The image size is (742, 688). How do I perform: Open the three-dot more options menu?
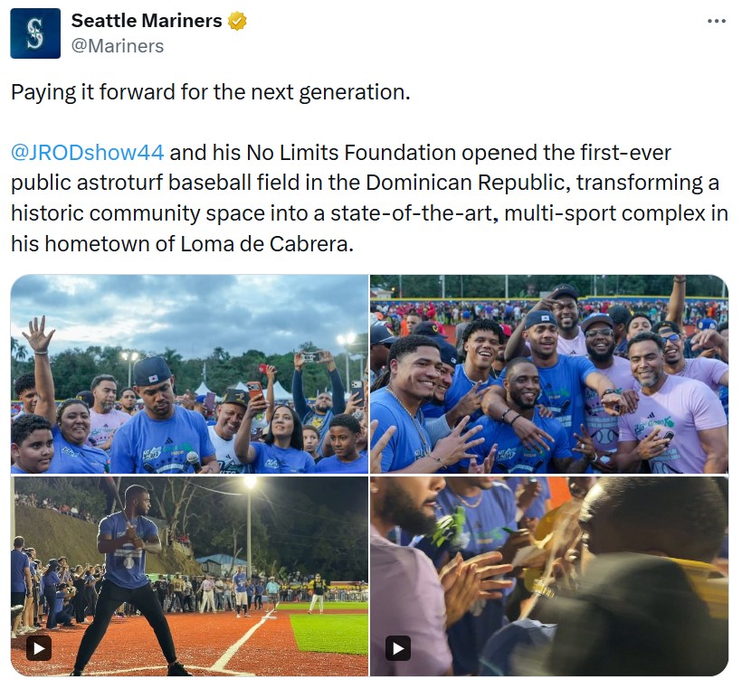(717, 21)
